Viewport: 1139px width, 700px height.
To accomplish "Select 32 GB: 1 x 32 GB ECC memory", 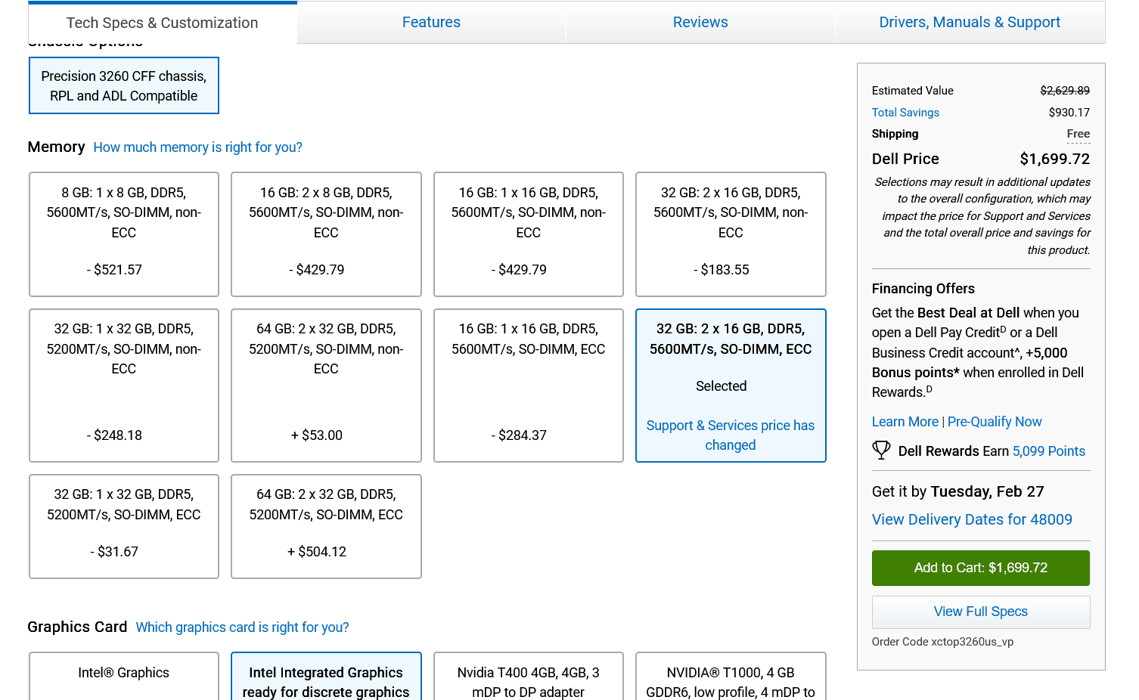I will click(x=124, y=526).
